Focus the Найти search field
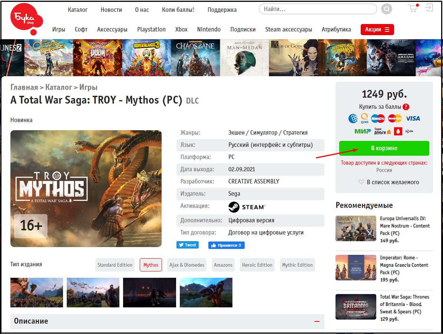443x334 pixels. pos(318,9)
